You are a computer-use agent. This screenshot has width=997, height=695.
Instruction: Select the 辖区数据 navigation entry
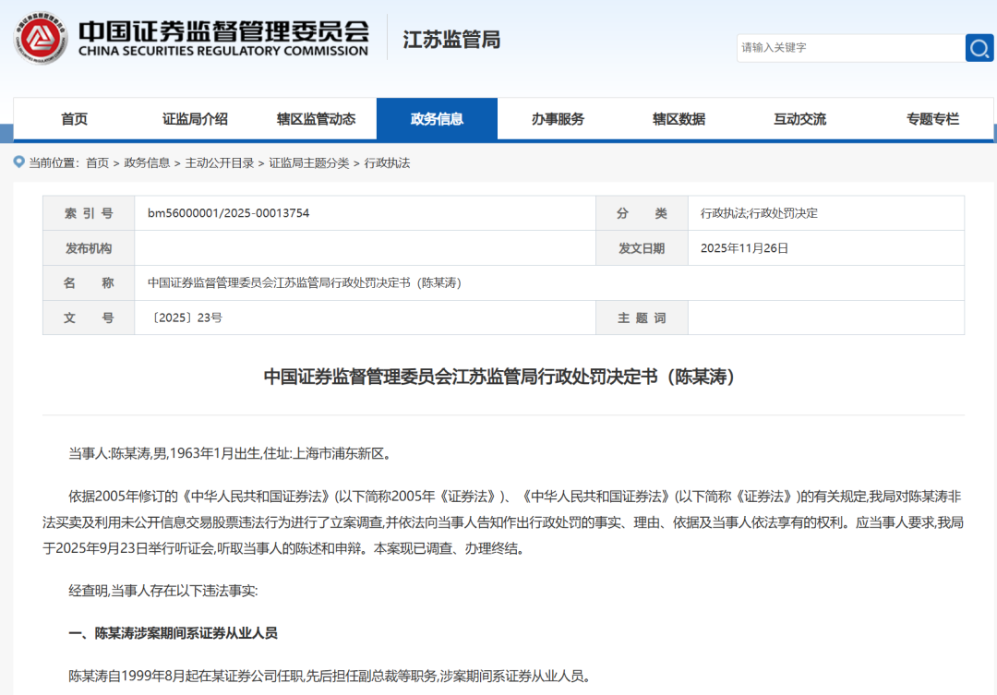tap(679, 118)
